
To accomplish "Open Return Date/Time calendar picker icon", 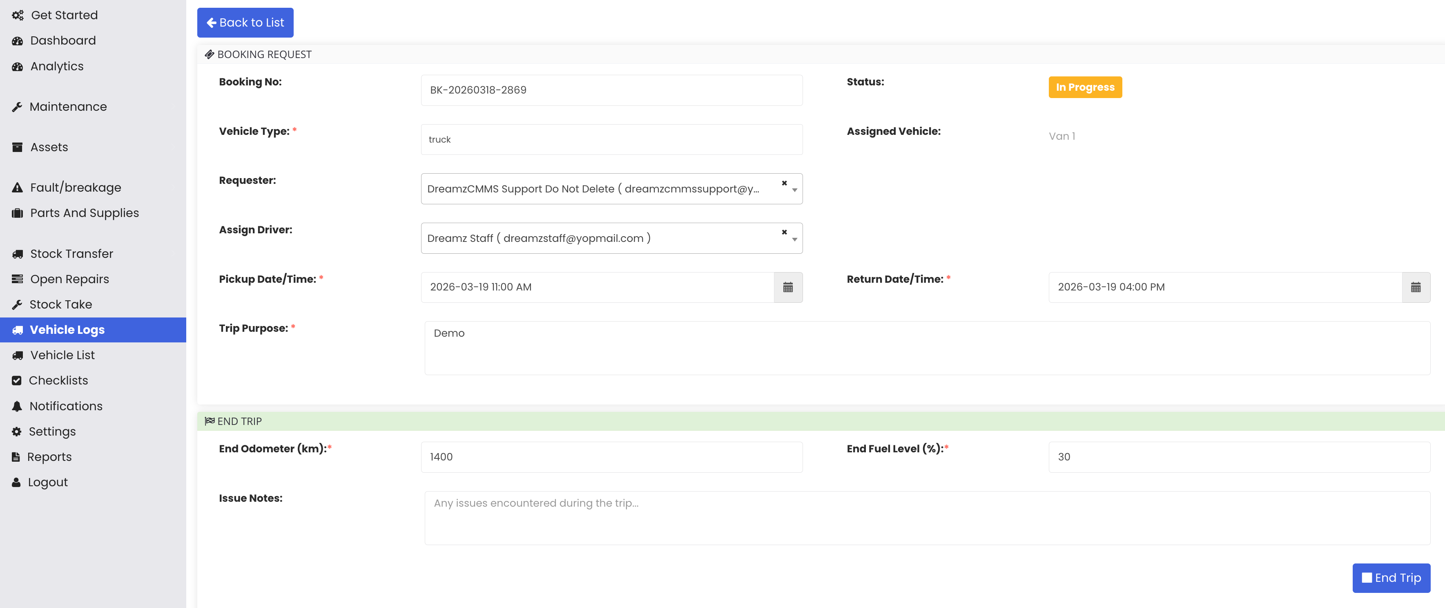I will pos(1415,287).
